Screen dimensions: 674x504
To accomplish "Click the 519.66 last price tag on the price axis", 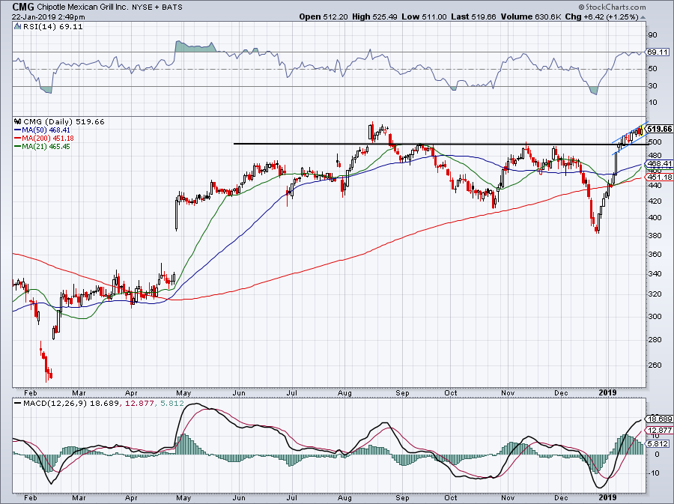I will [x=659, y=129].
